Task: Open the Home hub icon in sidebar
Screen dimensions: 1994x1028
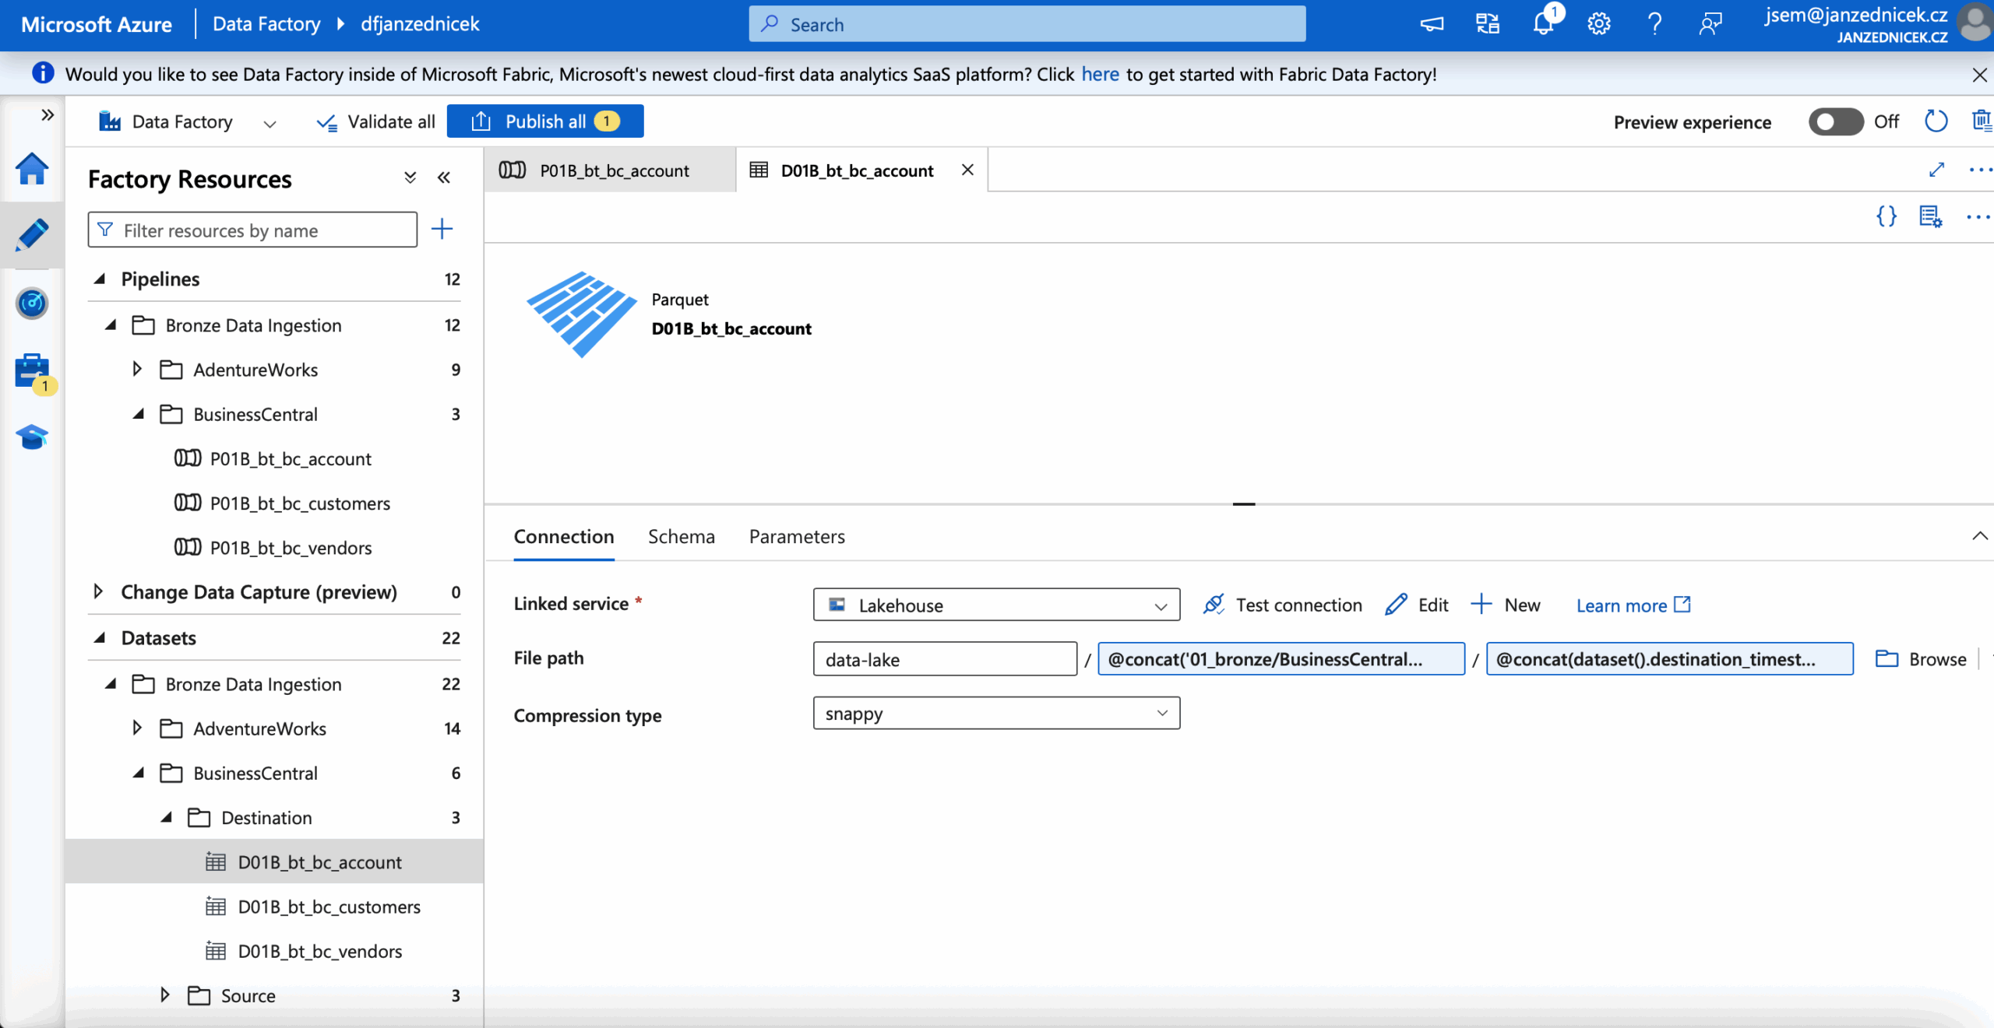Action: pos(32,169)
